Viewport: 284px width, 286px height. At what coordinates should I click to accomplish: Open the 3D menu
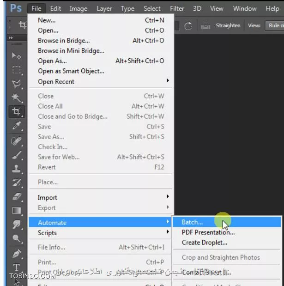197,9
